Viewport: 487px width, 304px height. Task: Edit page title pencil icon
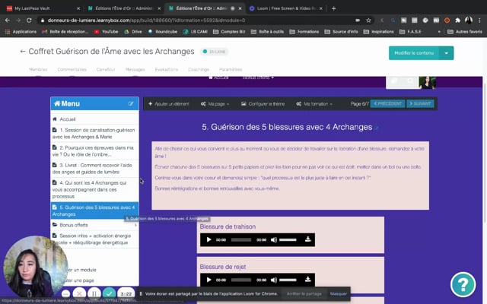click(x=377, y=128)
